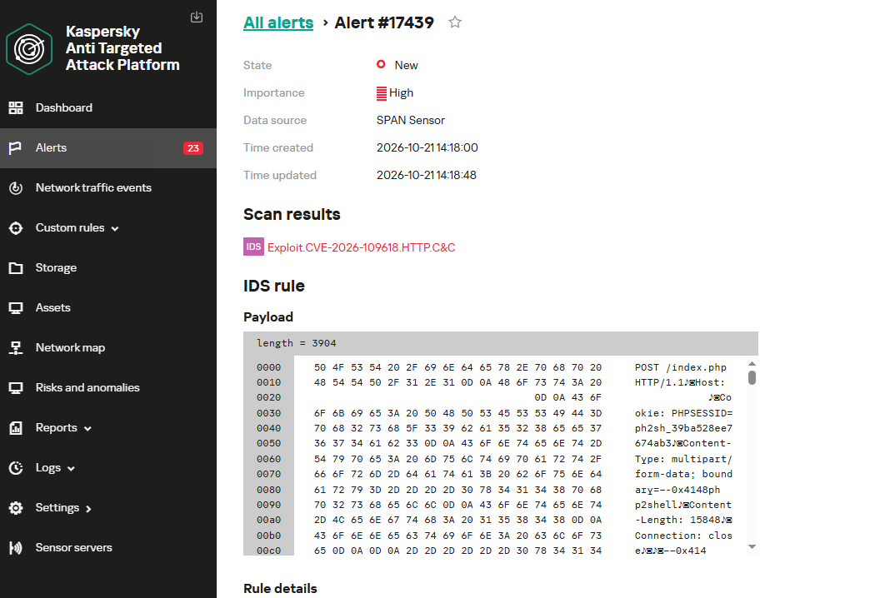This screenshot has height=598, width=880.
Task: Expand the Custom rules submenu chevron
Action: pos(115,229)
